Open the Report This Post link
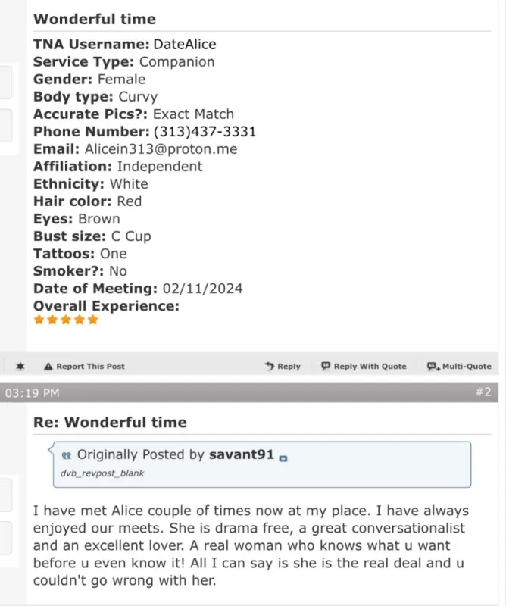This screenshot has width=506, height=606. click(x=90, y=367)
